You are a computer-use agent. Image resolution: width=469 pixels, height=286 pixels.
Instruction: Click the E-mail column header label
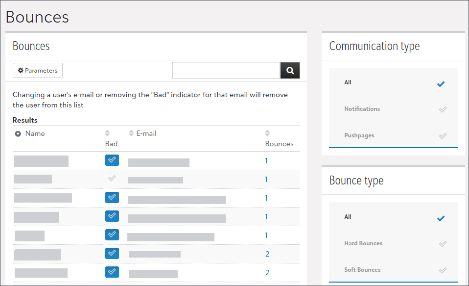[x=146, y=133]
